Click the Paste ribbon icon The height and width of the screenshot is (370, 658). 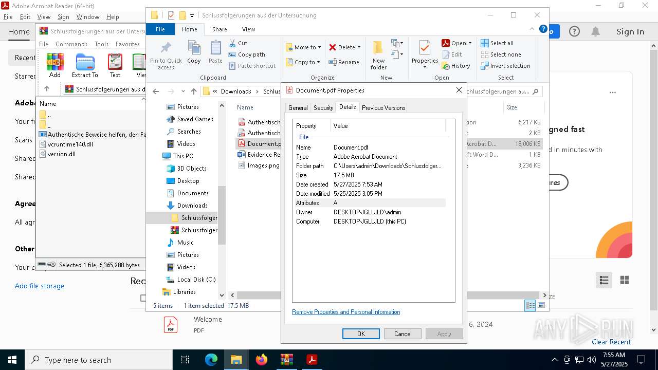(215, 52)
